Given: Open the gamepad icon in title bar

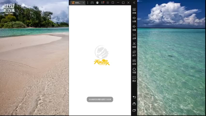Looking at the screenshot, I should click(x=92, y=3).
